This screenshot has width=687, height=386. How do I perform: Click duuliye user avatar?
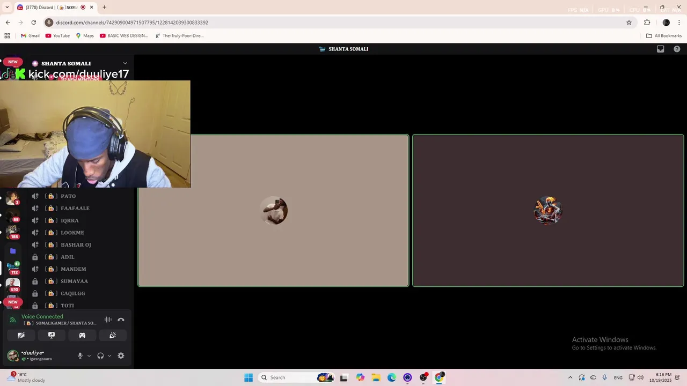(x=13, y=355)
